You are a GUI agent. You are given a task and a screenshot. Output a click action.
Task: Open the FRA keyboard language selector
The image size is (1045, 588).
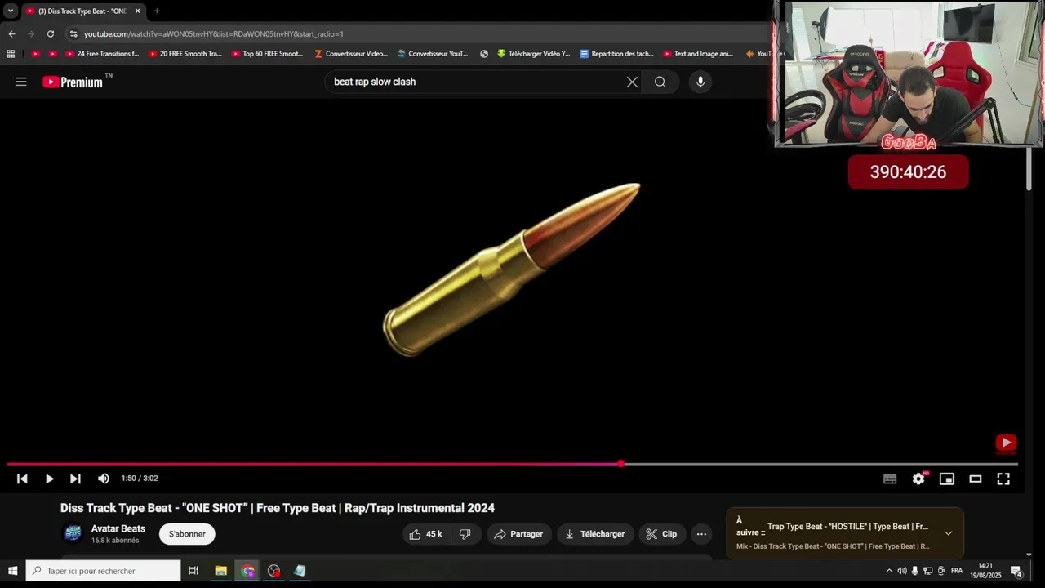(x=957, y=571)
